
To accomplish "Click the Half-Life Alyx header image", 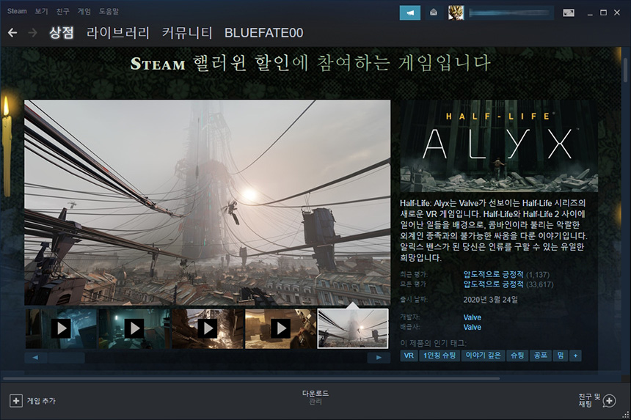I will (x=499, y=146).
